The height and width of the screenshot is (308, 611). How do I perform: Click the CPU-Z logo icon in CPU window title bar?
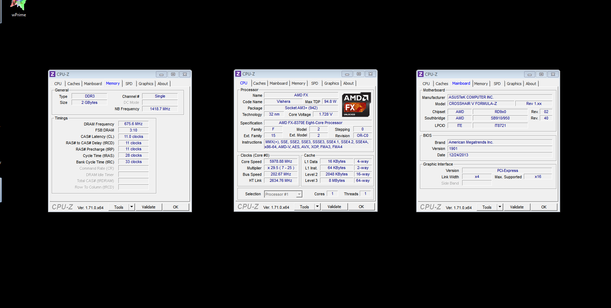click(238, 74)
